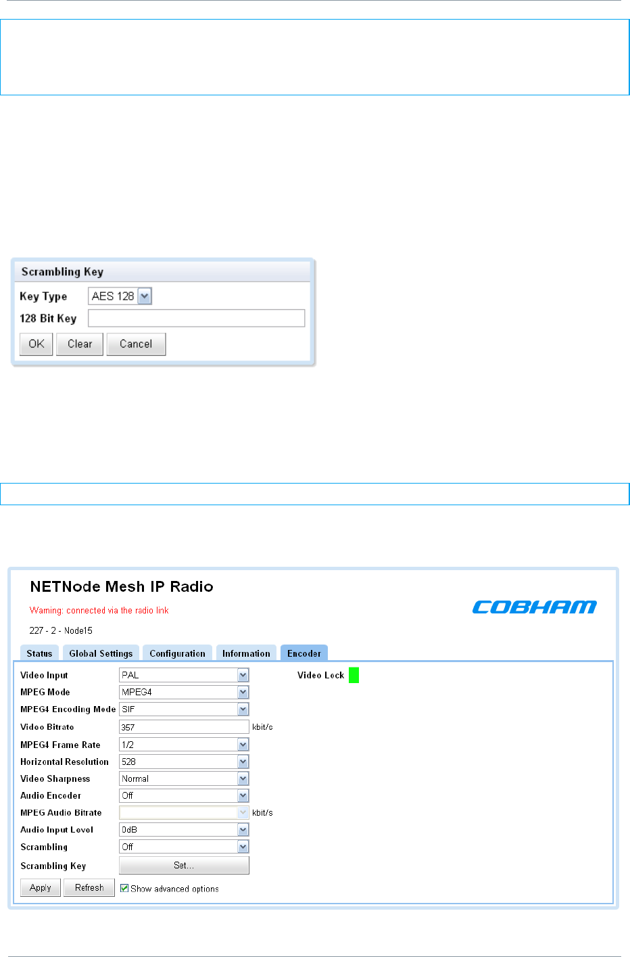This screenshot has height=957, width=630.
Task: Expand the Audio Encoder dropdown
Action: point(184,795)
